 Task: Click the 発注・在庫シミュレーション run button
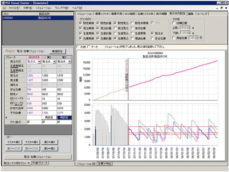point(38,157)
